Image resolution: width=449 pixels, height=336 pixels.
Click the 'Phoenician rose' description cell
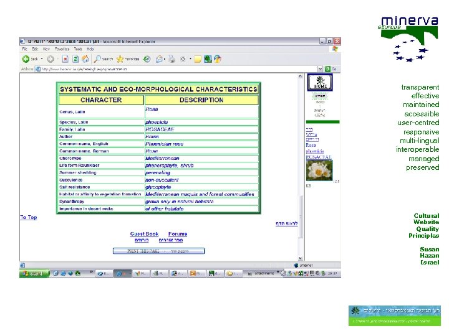(201, 144)
